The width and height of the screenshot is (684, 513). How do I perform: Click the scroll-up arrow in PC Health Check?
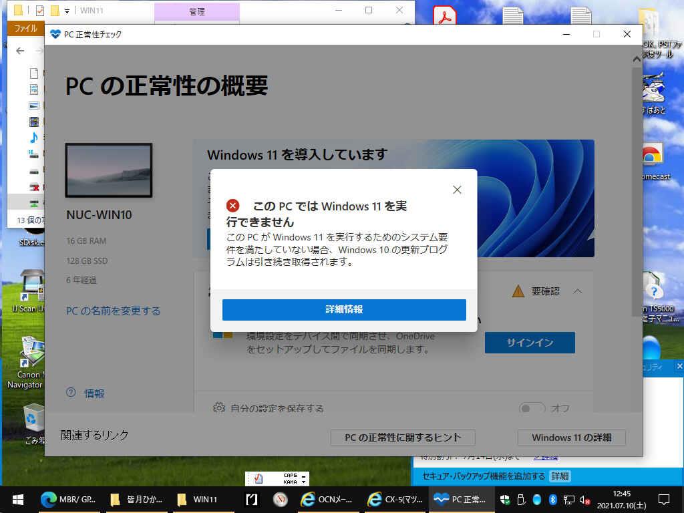click(x=637, y=59)
